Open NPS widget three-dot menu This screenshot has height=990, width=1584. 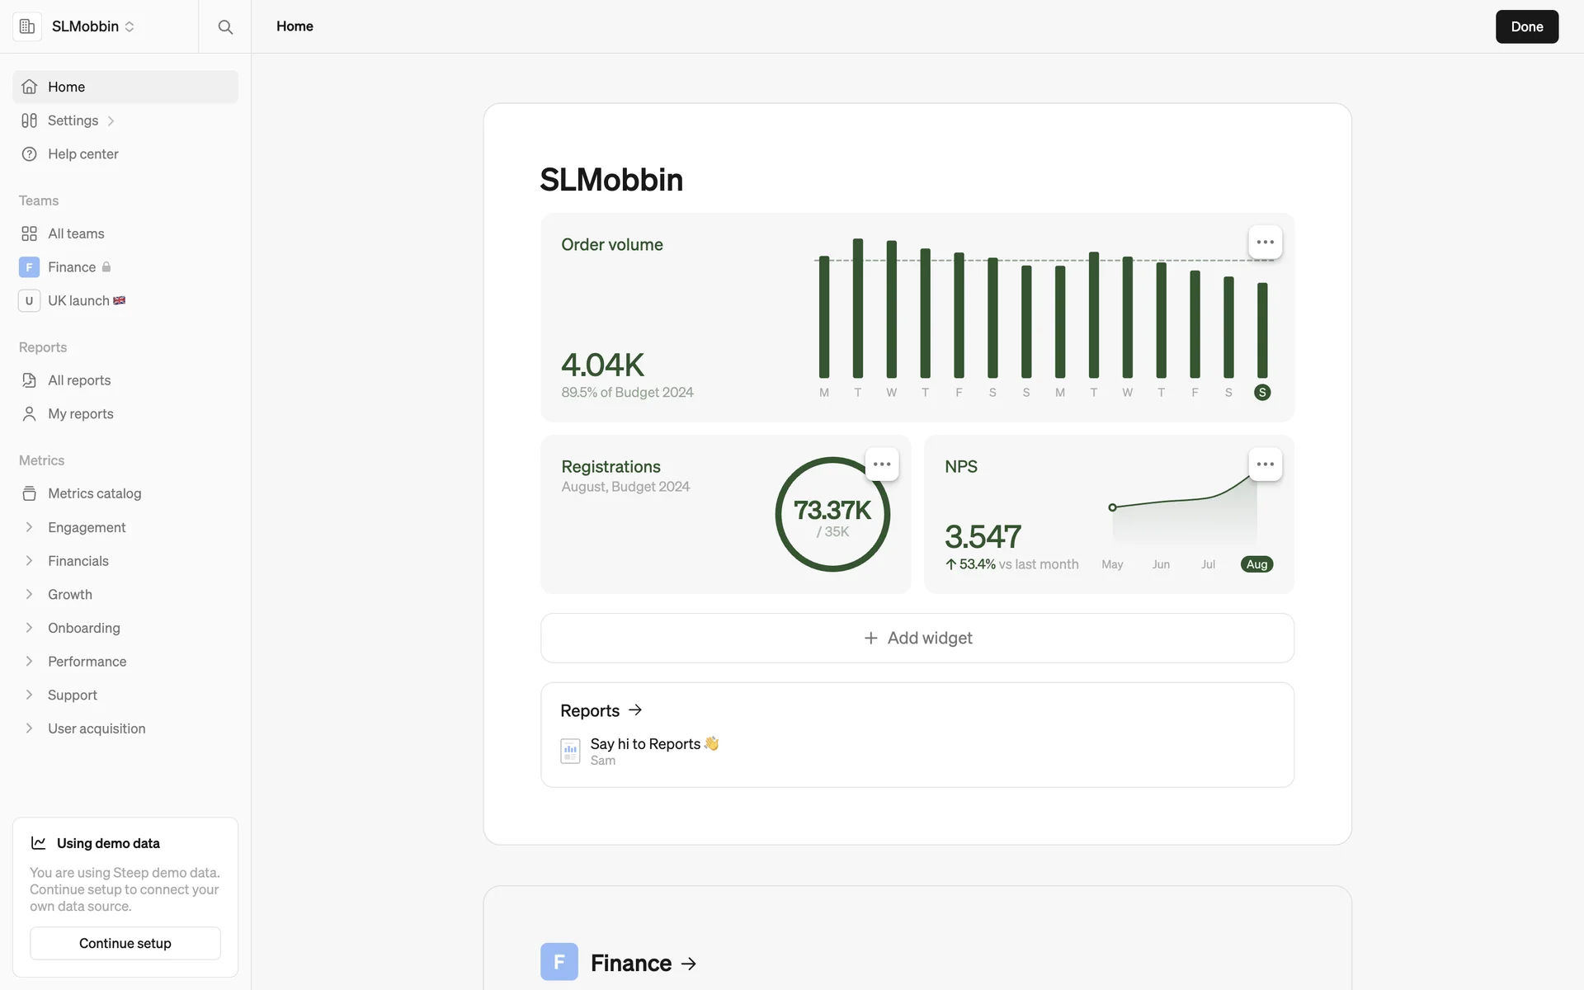tap(1265, 464)
